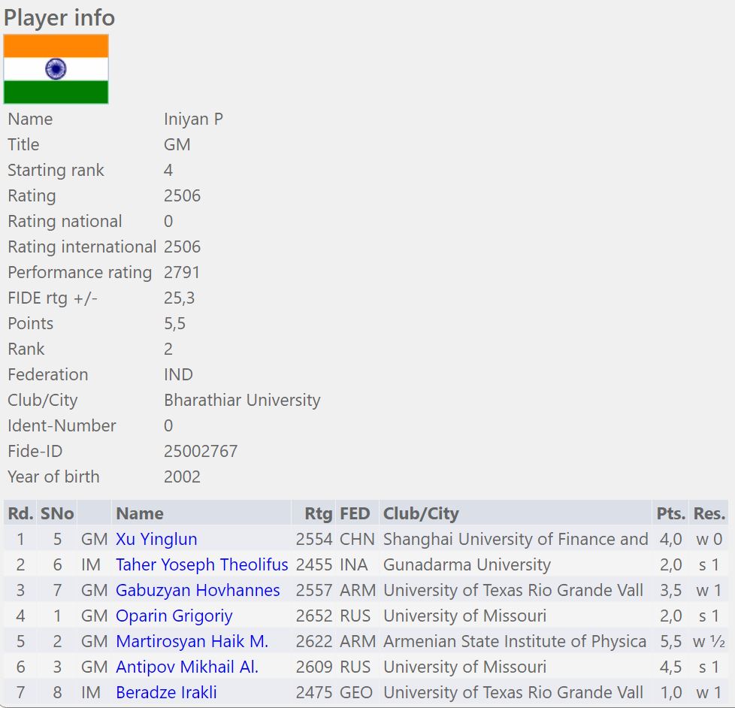
Task: Click the Performance rating value 2791
Action: [x=182, y=272]
